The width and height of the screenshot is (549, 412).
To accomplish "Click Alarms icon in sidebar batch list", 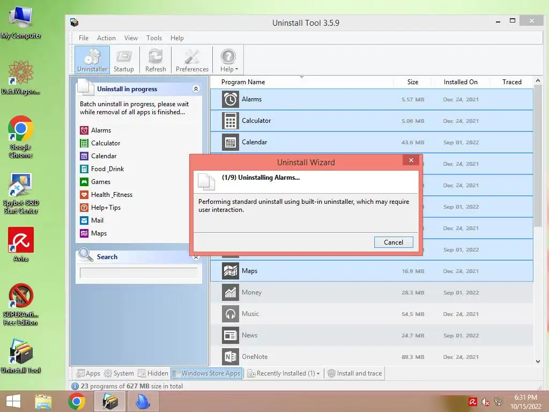I will click(x=84, y=130).
